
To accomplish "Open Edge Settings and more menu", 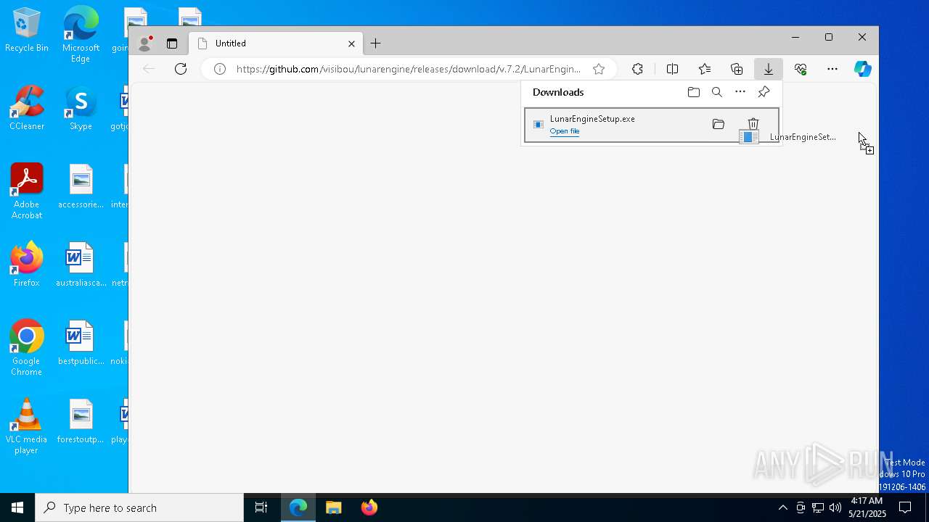I will (832, 69).
